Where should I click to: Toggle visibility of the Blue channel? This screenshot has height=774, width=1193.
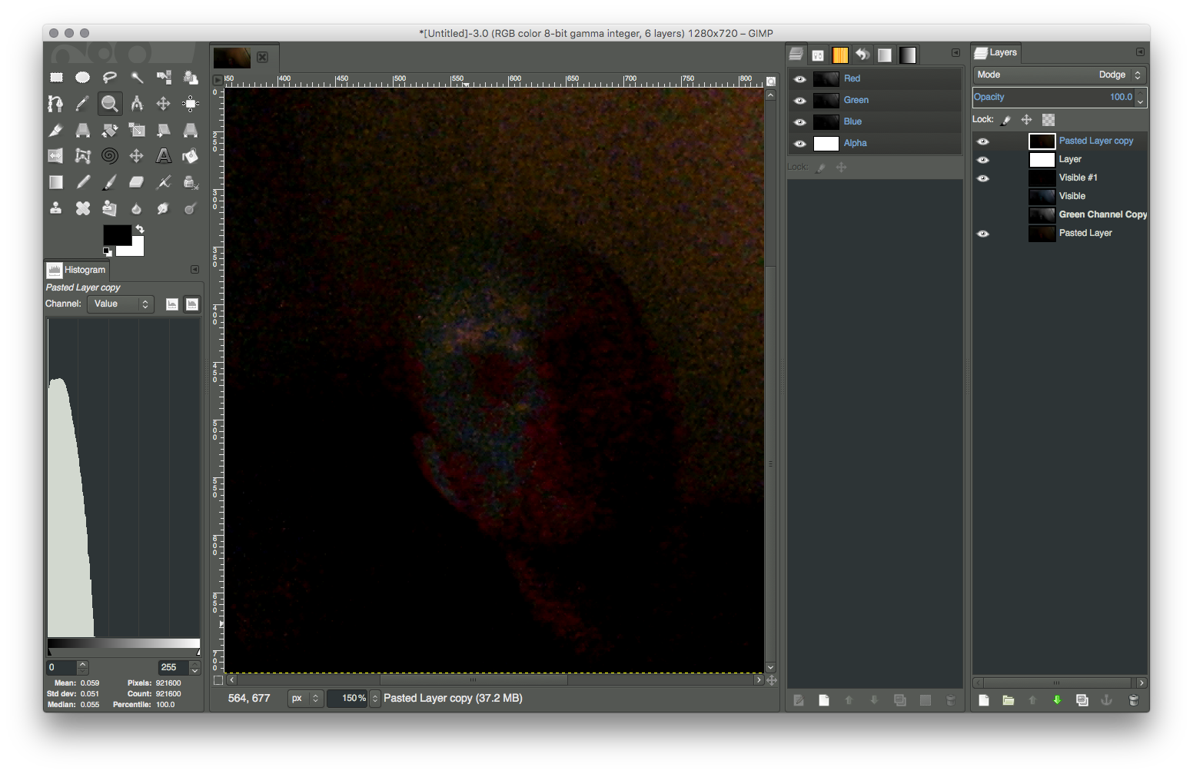click(800, 122)
